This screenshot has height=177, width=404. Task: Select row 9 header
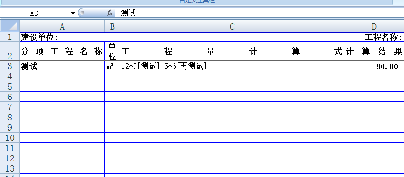(10, 128)
